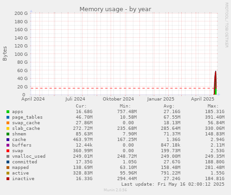
Task: Click the 'shmem' legend label
Action: click(19, 134)
